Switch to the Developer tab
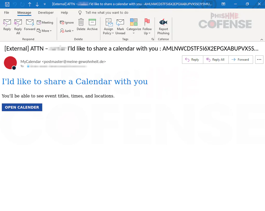The height and width of the screenshot is (211, 265). (46, 12)
